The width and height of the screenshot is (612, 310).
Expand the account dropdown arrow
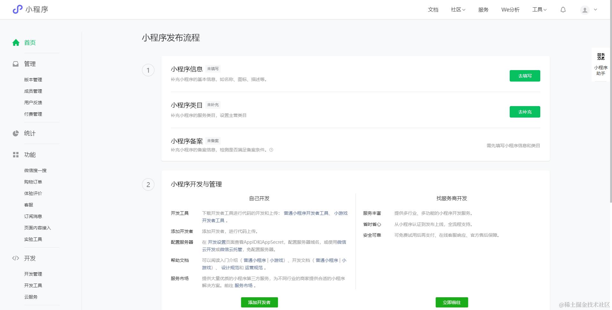point(595,10)
